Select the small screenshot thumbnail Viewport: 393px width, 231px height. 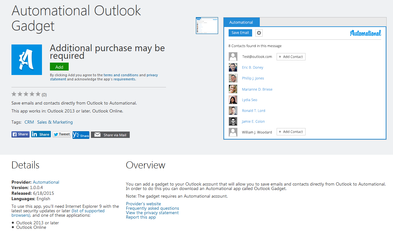click(x=207, y=25)
